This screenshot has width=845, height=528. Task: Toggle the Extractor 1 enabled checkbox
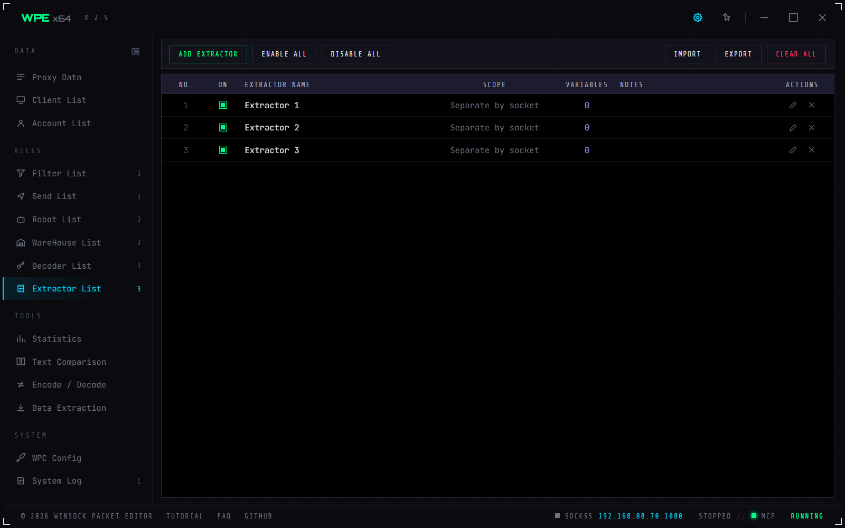pos(223,105)
